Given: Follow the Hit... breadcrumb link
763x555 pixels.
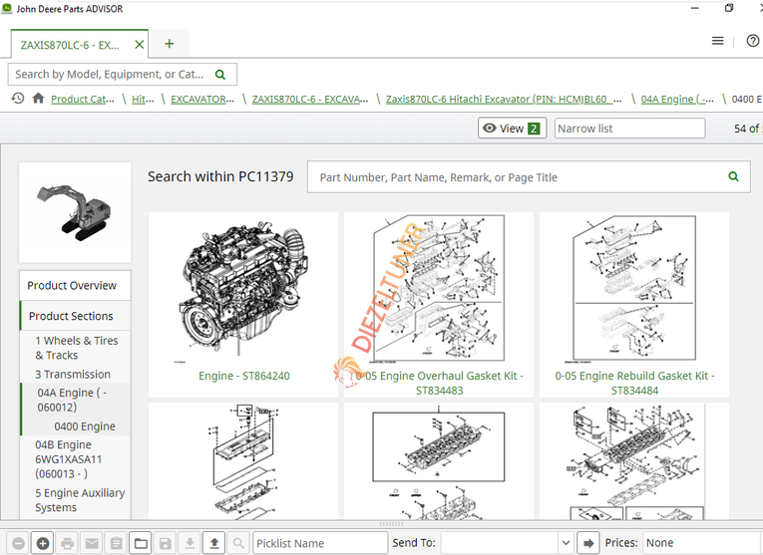Looking at the screenshot, I should click(143, 99).
